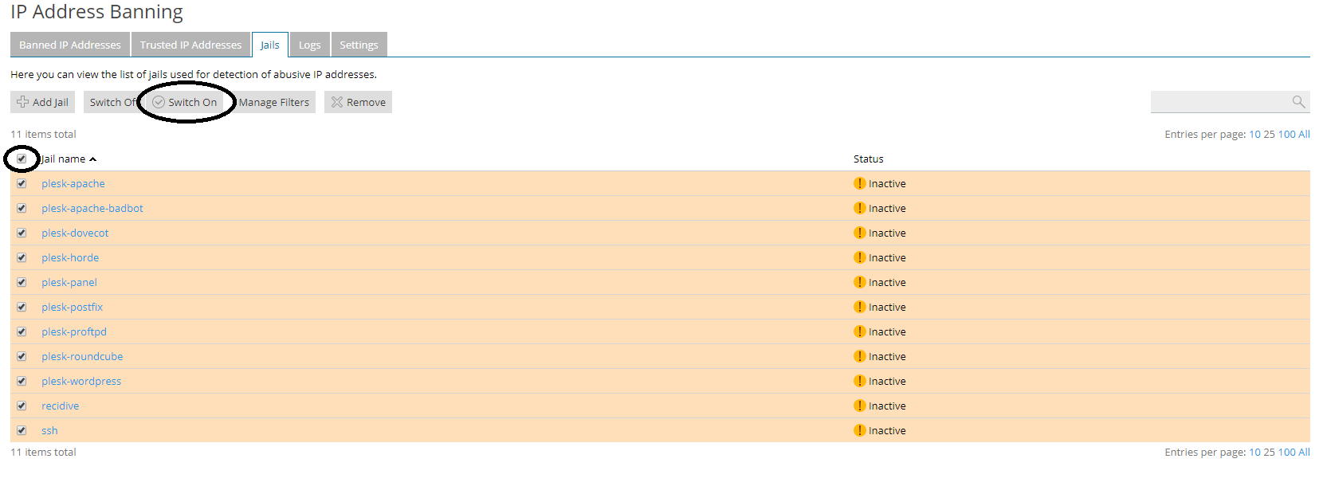
Task: Uncheck the plesk-postfix checkbox
Action: [22, 307]
